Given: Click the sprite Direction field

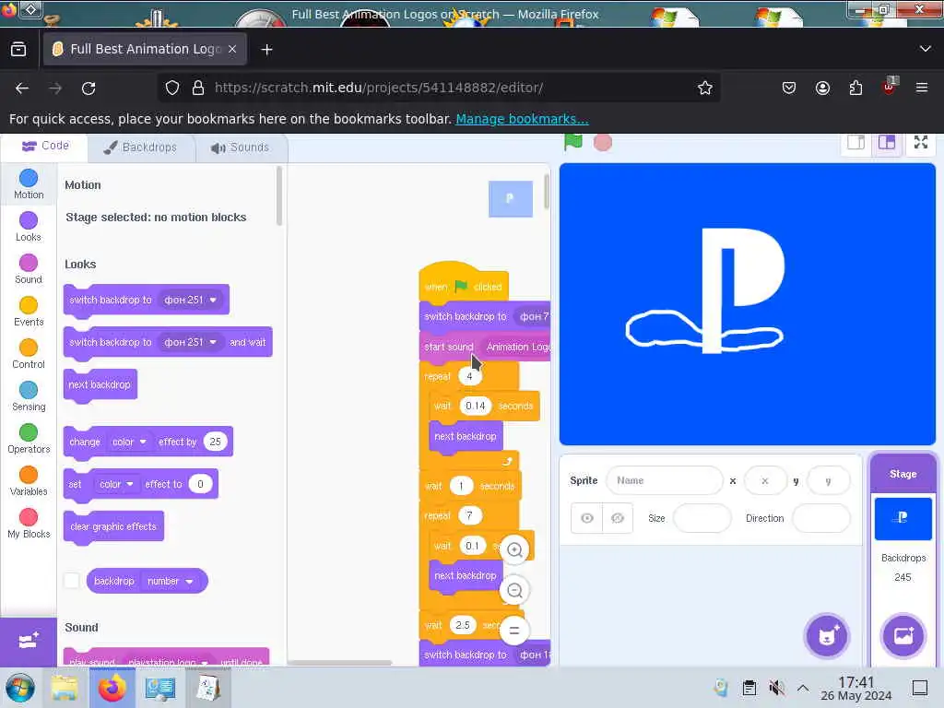Looking at the screenshot, I should 821,518.
